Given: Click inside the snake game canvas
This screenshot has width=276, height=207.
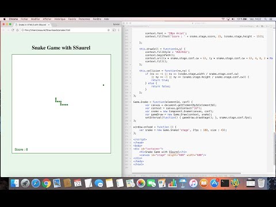Looking at the screenshot, I should click(x=62, y=103).
